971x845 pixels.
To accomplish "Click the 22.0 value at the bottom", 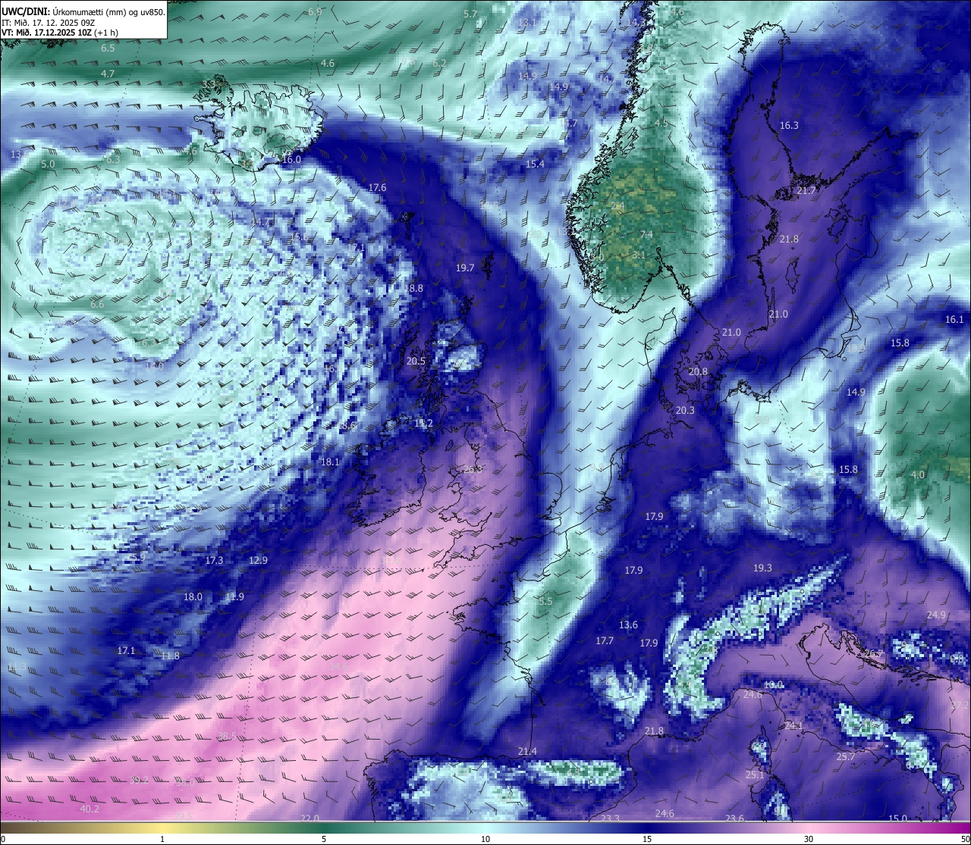I will click(x=310, y=818).
